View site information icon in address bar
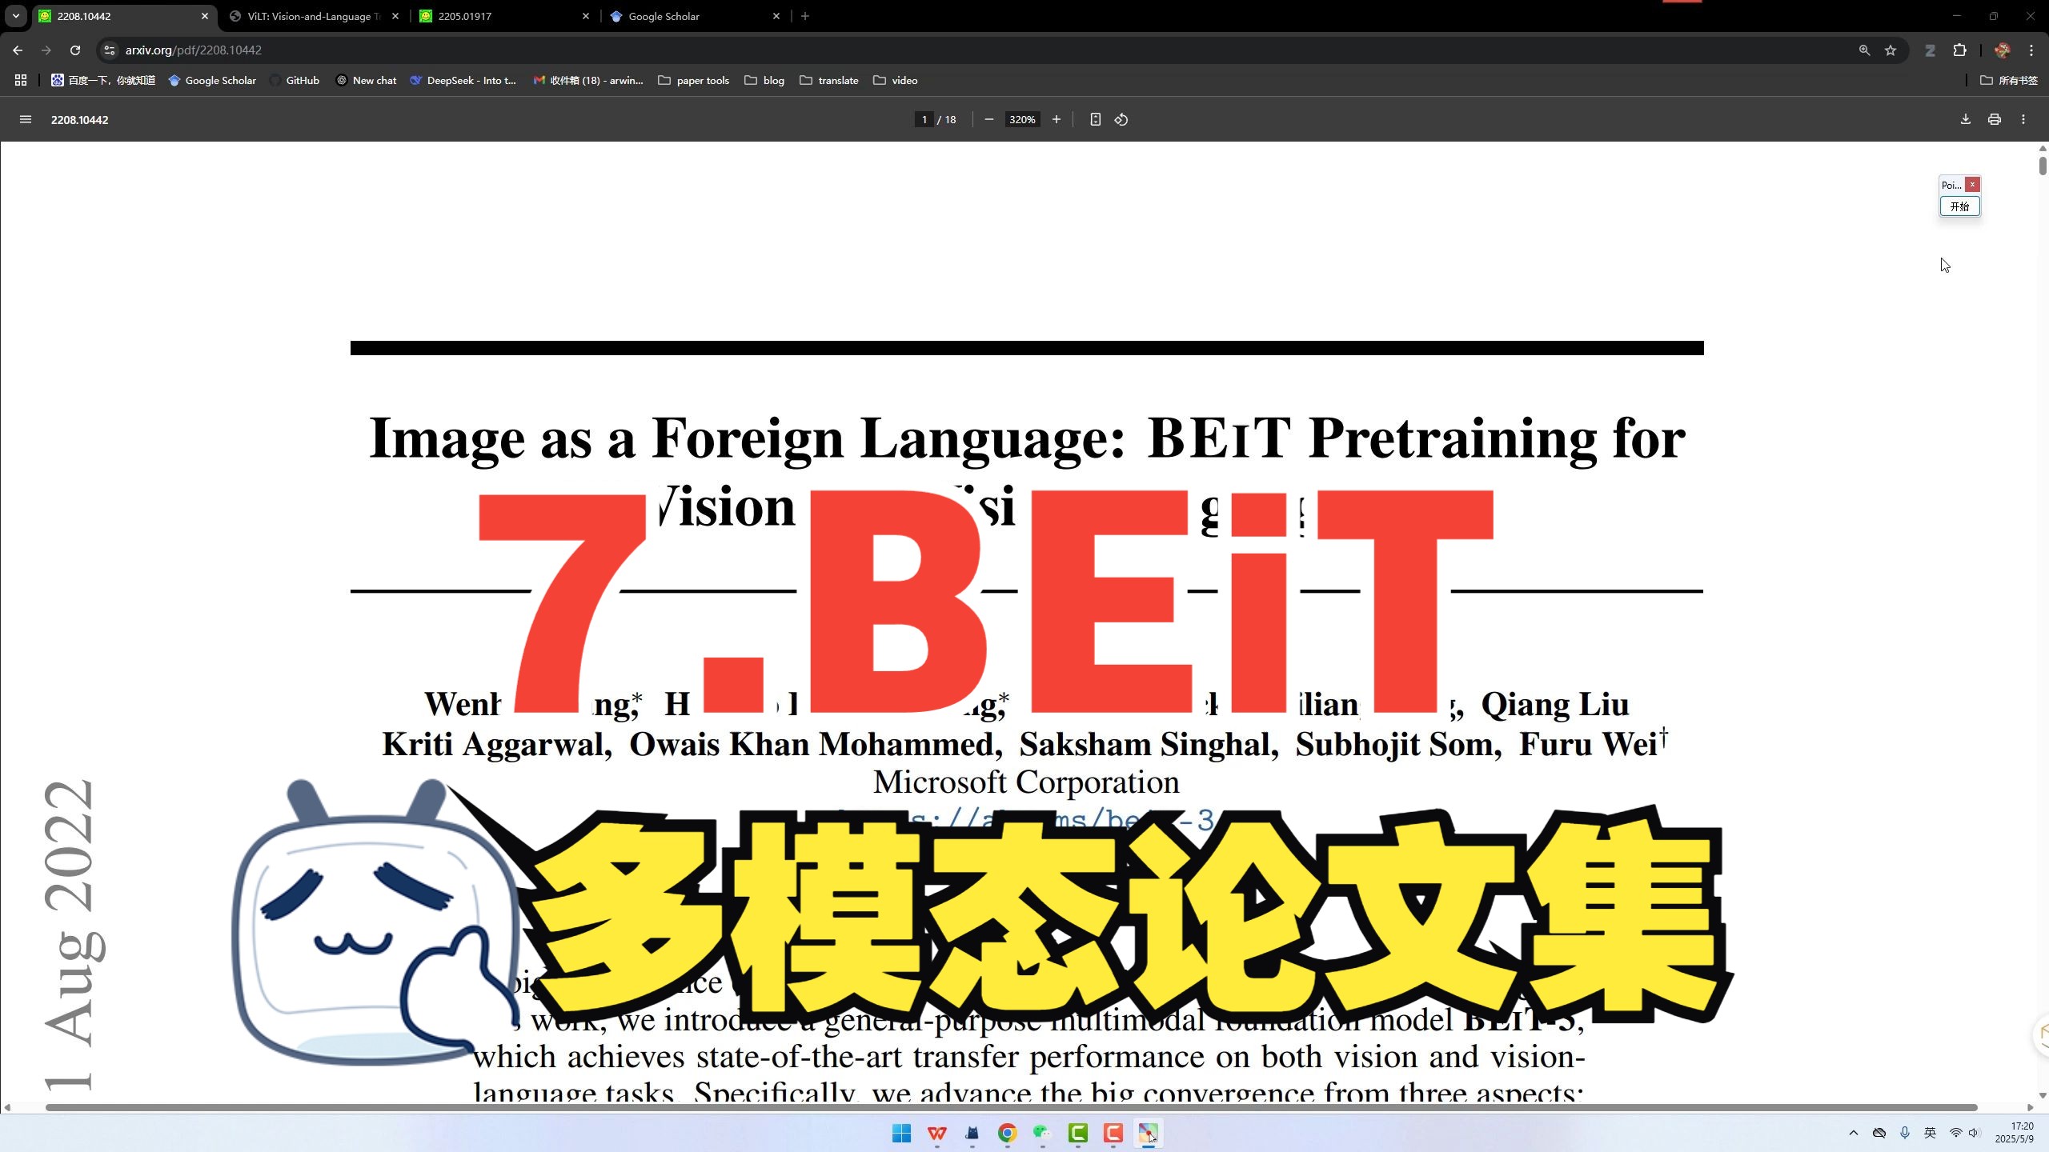 pos(110,50)
